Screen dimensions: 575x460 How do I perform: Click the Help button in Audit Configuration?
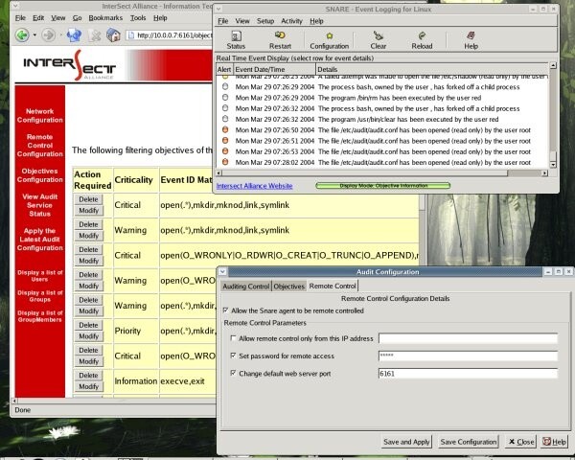555,442
